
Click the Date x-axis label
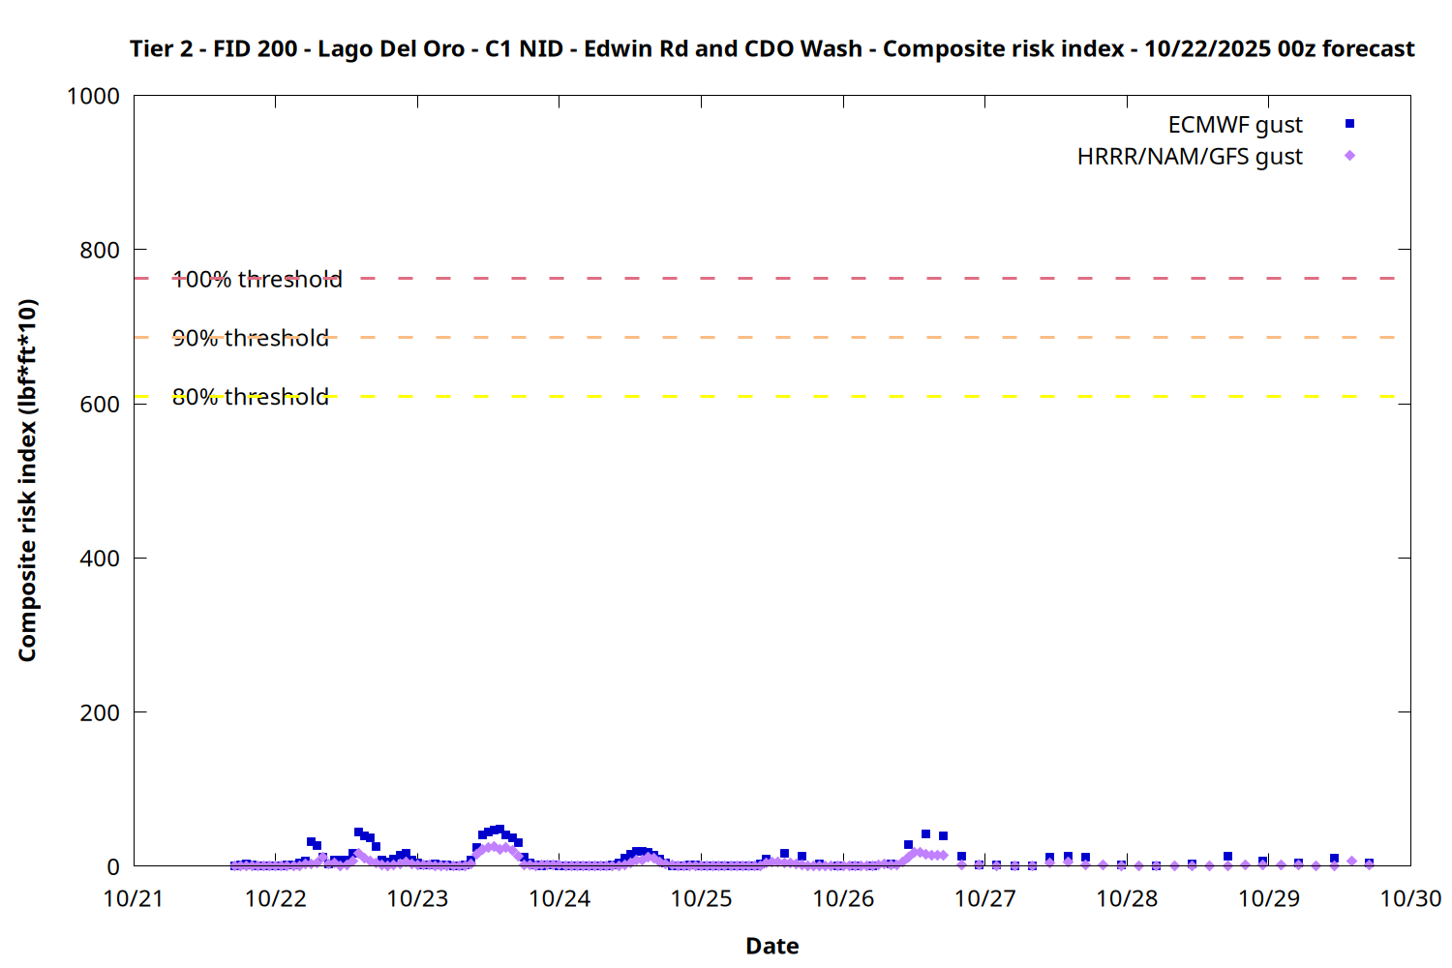[771, 946]
